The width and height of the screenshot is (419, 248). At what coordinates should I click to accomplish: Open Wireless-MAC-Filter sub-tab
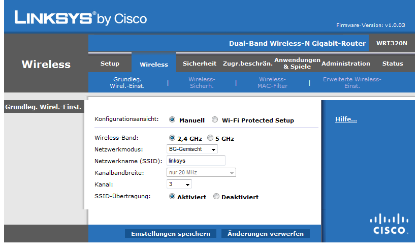click(x=273, y=83)
